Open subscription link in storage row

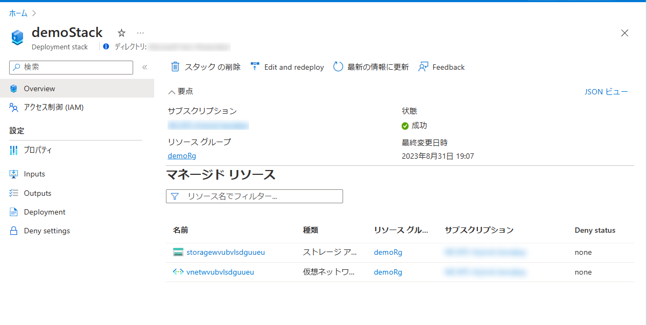click(x=485, y=252)
